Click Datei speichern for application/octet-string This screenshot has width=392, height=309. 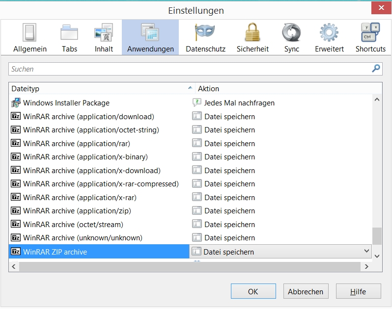pos(229,130)
